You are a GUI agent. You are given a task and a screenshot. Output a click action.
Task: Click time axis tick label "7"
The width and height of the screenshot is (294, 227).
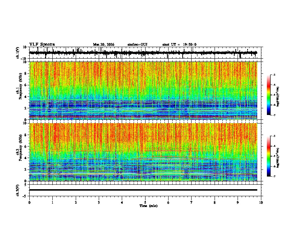coord(192,203)
